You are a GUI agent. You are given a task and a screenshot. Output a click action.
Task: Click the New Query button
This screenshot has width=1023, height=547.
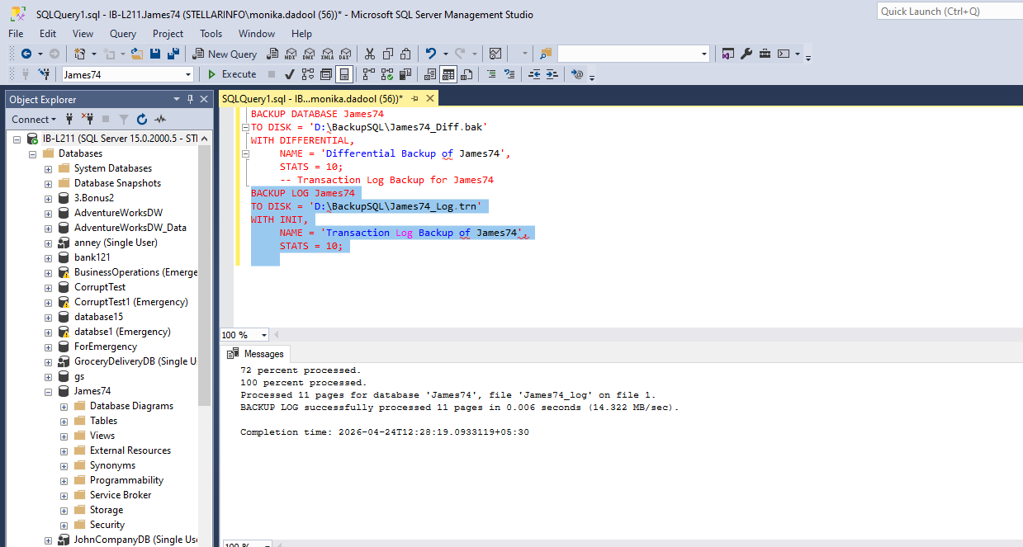click(225, 54)
